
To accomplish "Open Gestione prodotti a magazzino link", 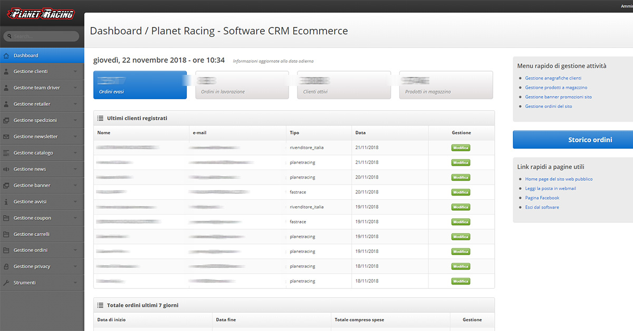I will (x=556, y=87).
